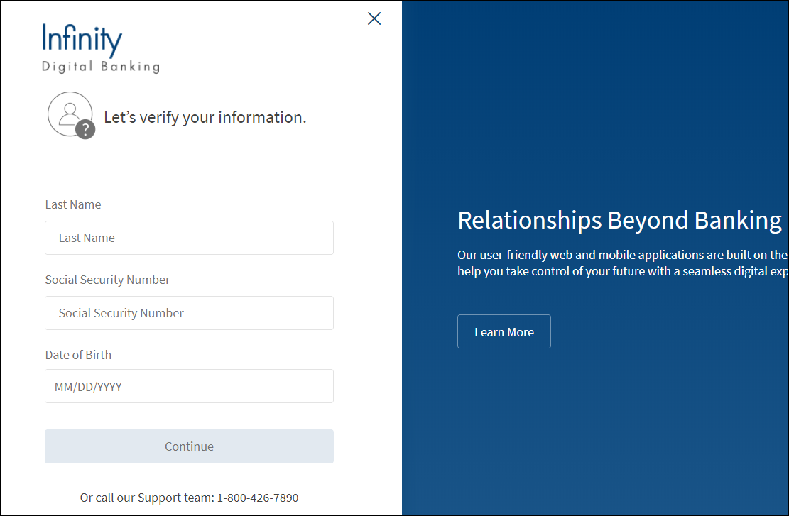
Task: Select the Social Security Number input field
Action: [x=189, y=313]
